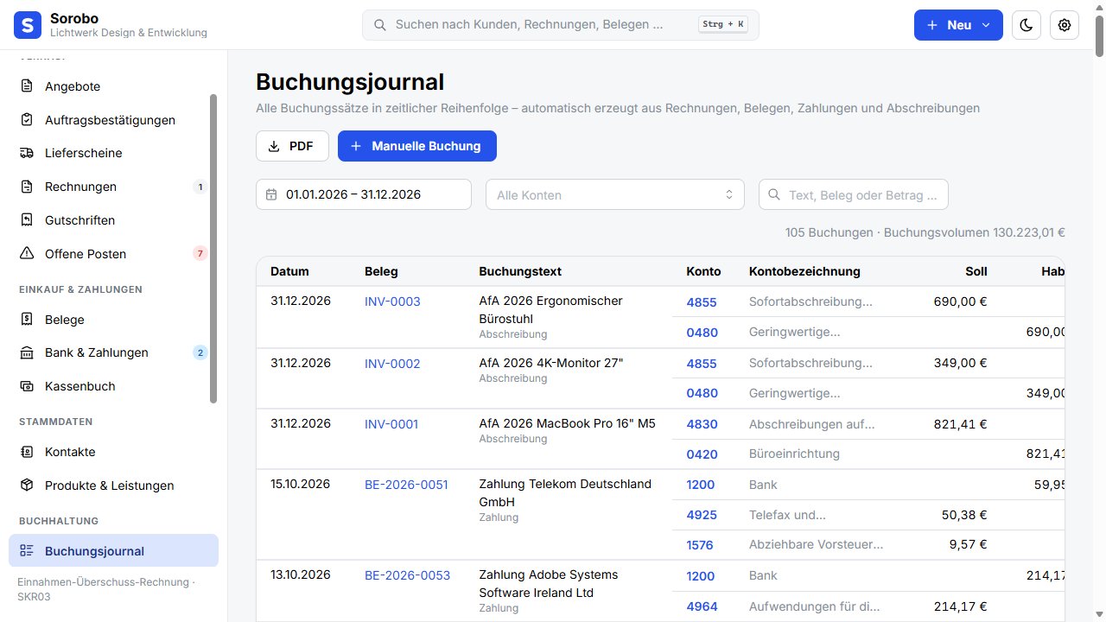Open date range picker 01.01.2026 – 31.12.2026
The height and width of the screenshot is (622, 1106).
coord(364,194)
